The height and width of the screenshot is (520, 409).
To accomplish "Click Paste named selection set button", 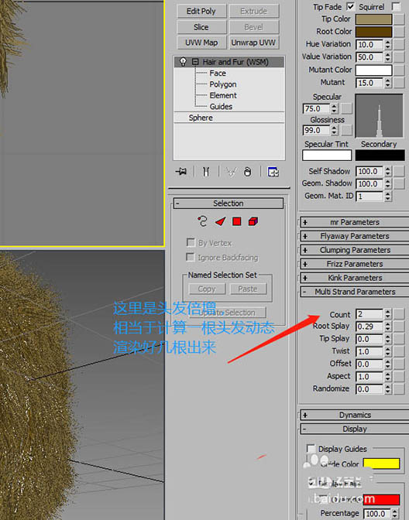I will click(x=248, y=289).
